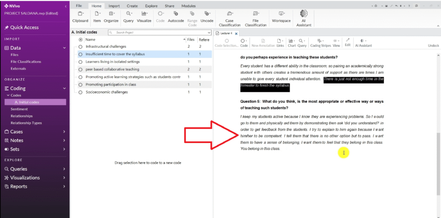Open the Import ribbon tab
This screenshot has height=218, width=441.
click(x=114, y=6)
